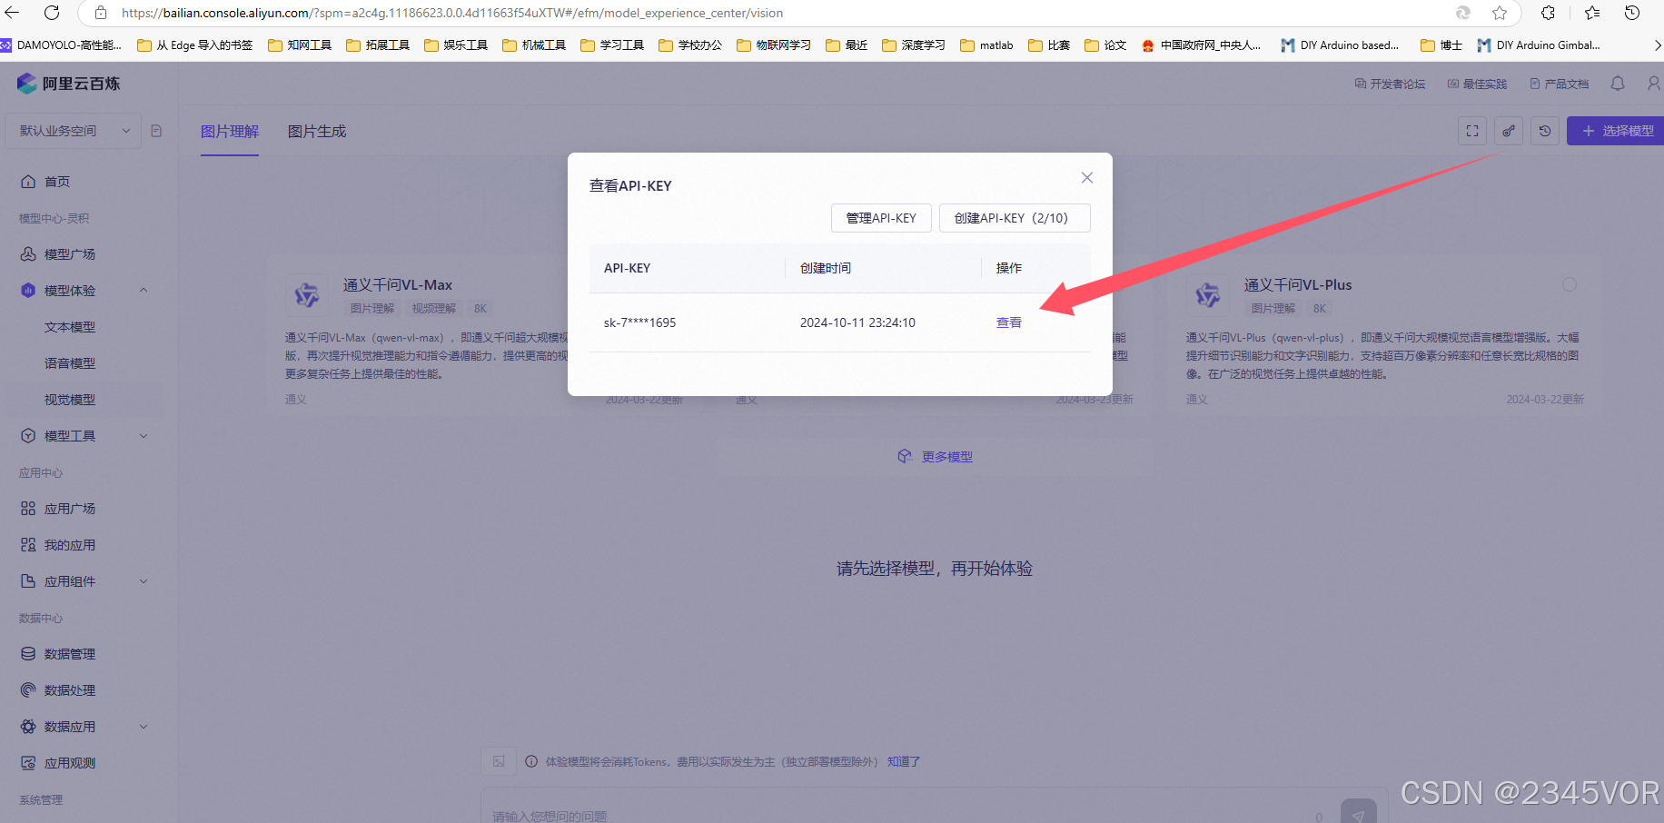Open the 知网工具 bookmark folder
Viewport: 1664px width, 823px height.
point(300,45)
